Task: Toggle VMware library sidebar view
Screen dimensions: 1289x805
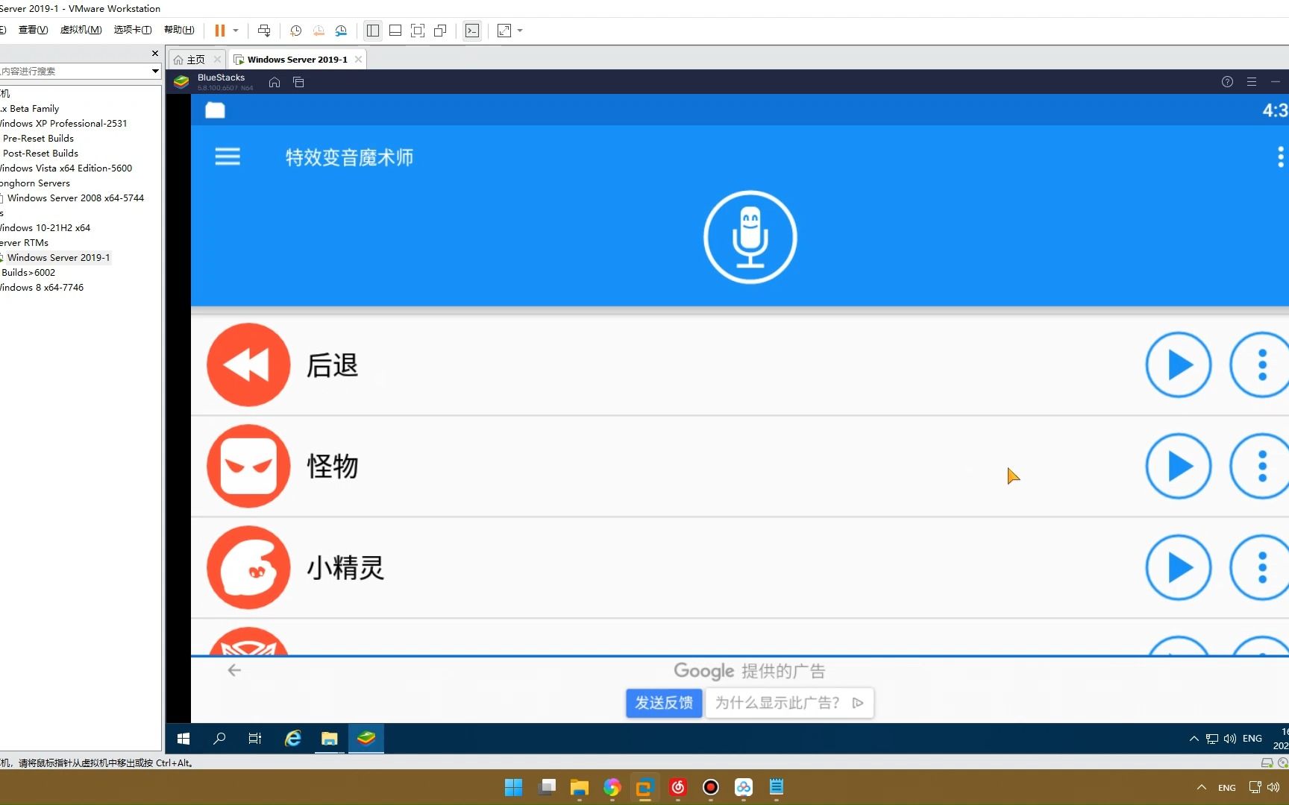Action: point(373,31)
